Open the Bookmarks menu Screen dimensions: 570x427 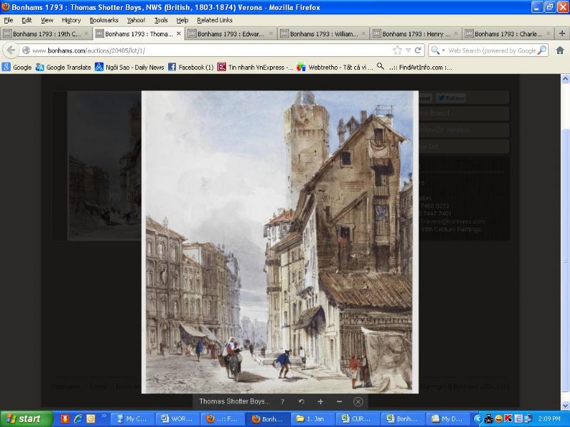click(x=103, y=20)
